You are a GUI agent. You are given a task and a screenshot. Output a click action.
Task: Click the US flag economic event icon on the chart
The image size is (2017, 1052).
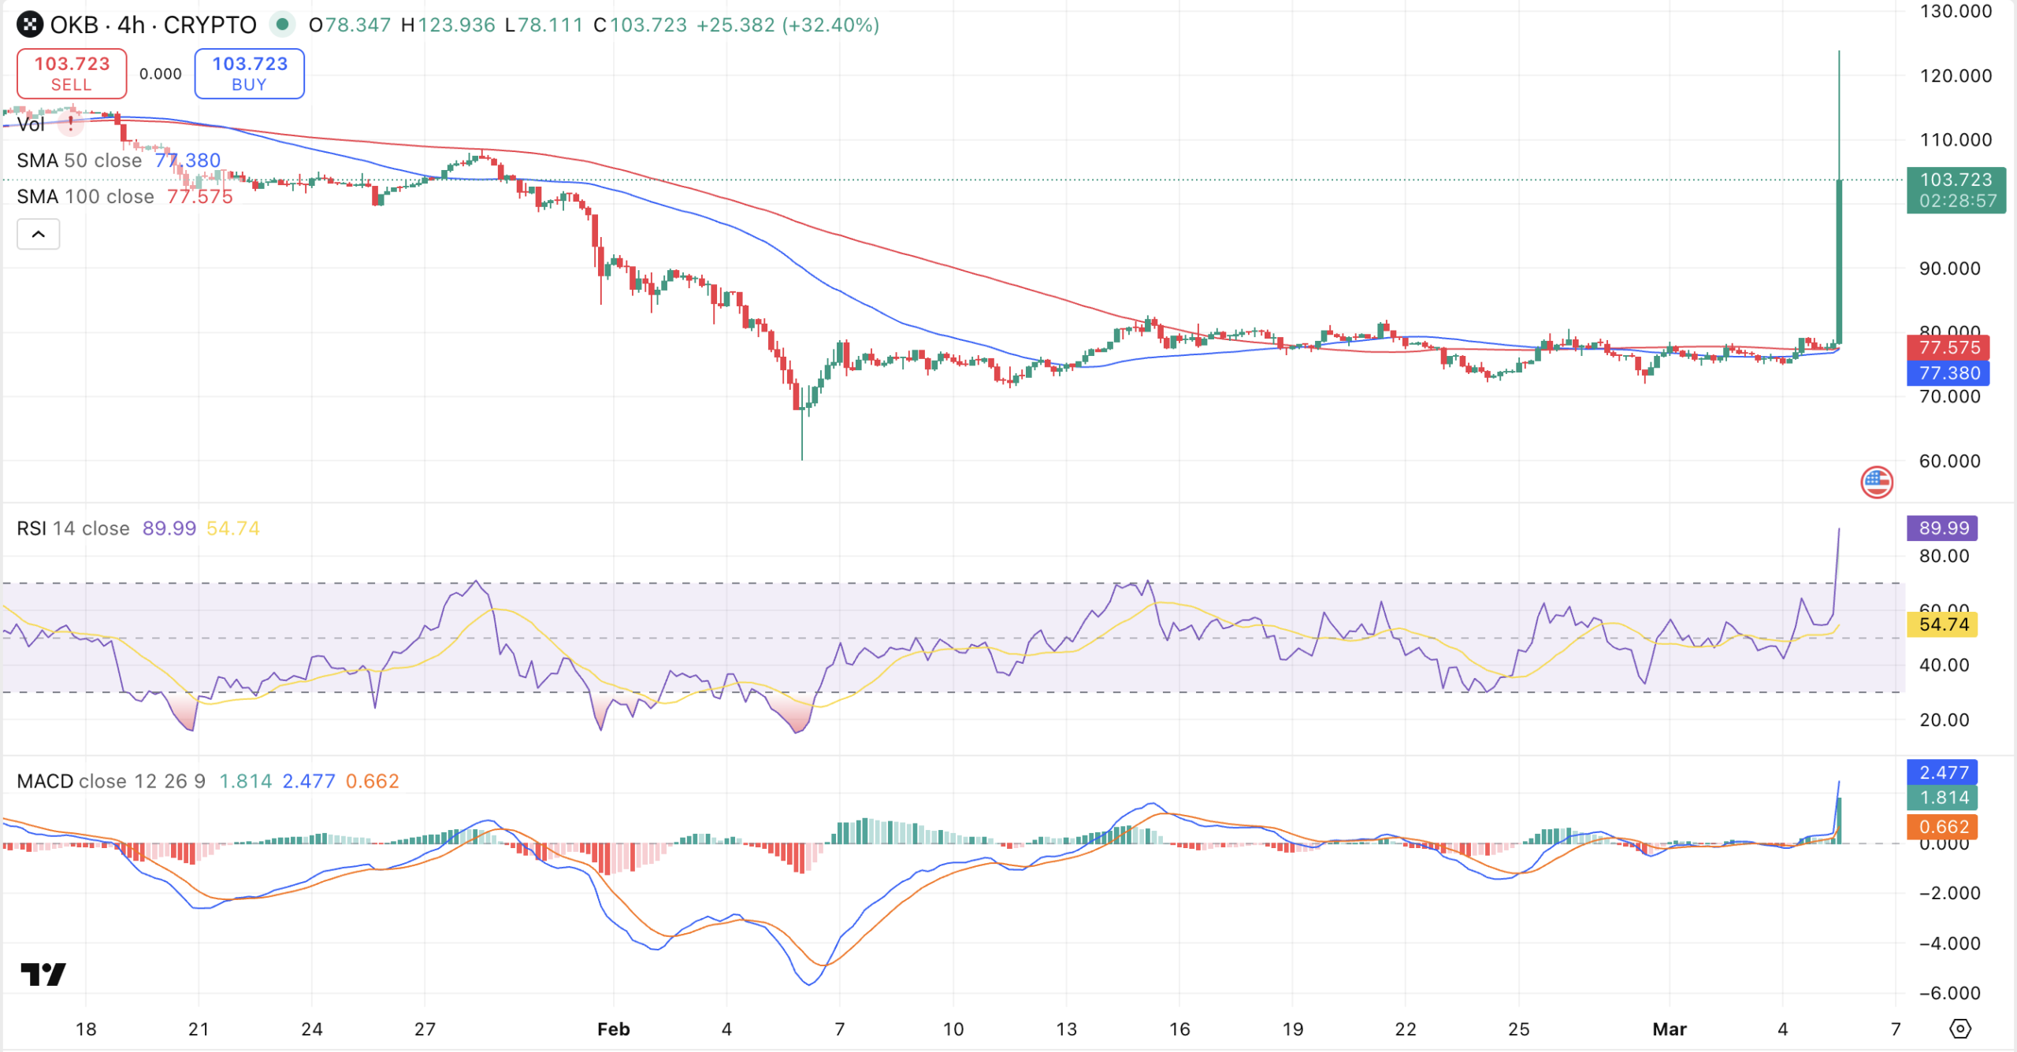(x=1878, y=483)
